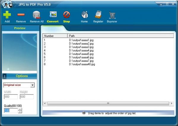Screen dimensions: 178x126
Task: Increase Quality with the up arrow
Action: [x=20, y=109]
